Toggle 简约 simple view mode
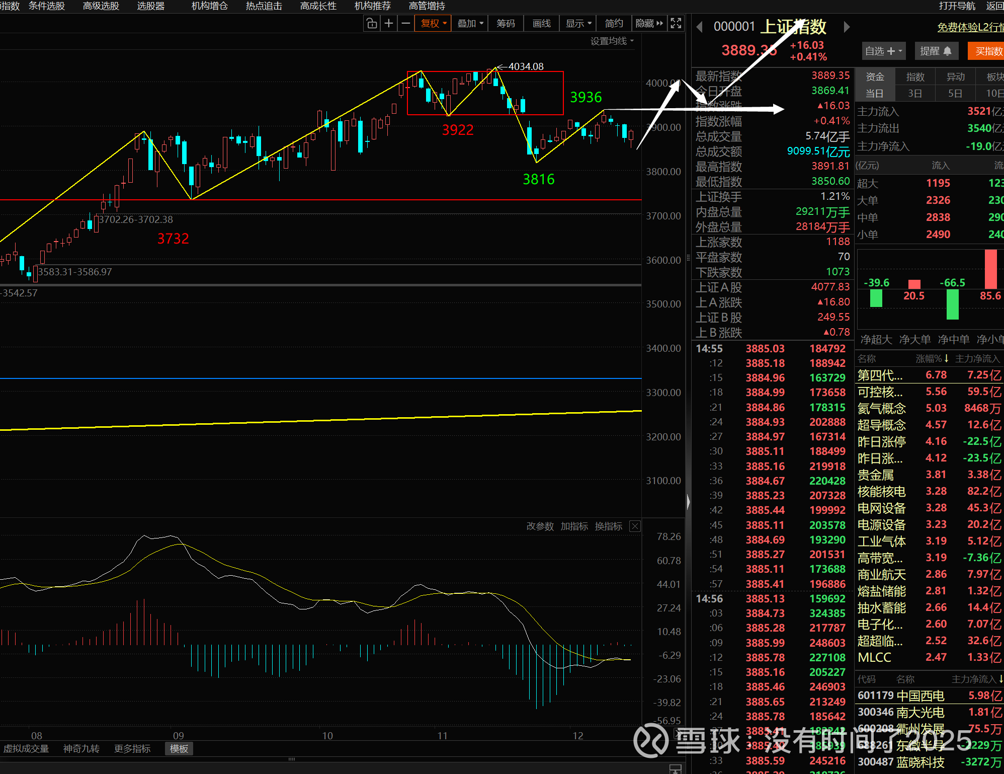This screenshot has width=1004, height=774. (614, 24)
